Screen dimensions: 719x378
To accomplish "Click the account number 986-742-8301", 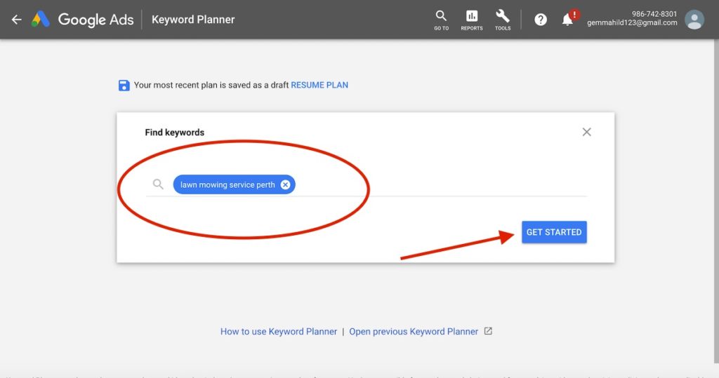I will (654, 14).
